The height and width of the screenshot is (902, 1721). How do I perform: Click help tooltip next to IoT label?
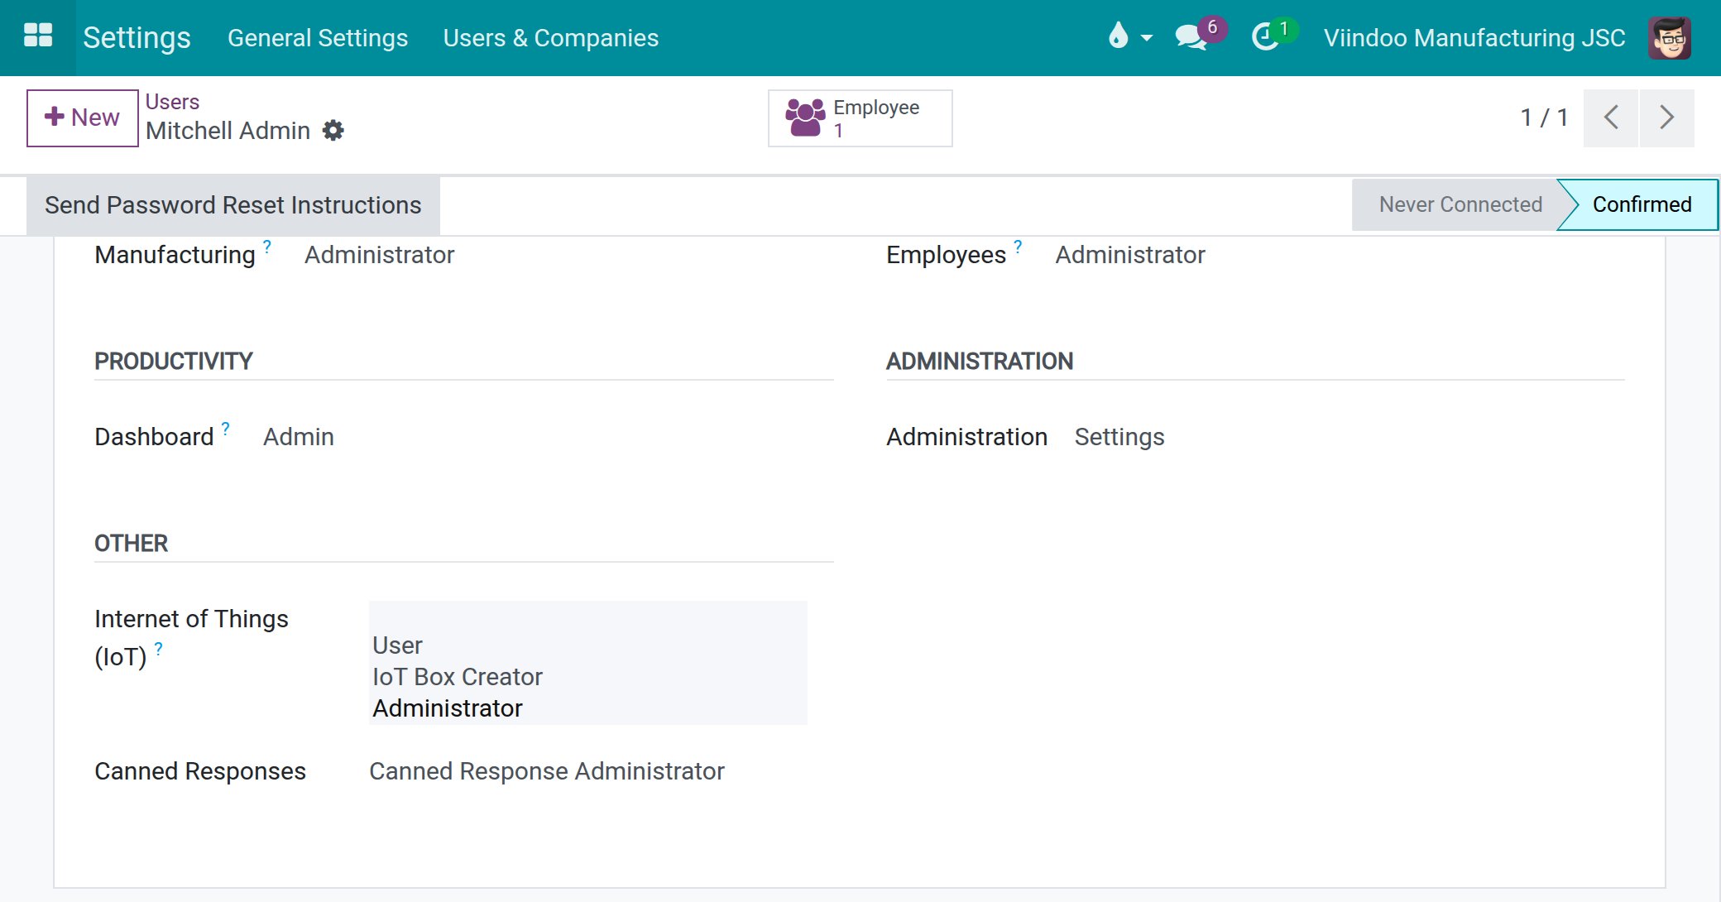pos(158,649)
